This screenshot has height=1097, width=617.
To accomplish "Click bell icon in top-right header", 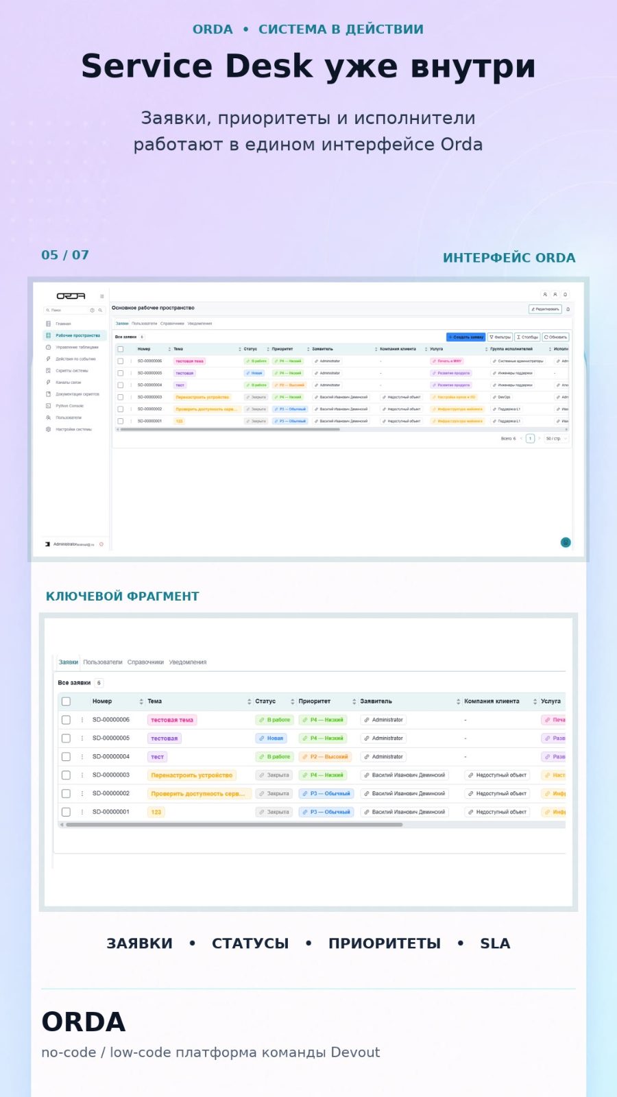I will tap(565, 295).
